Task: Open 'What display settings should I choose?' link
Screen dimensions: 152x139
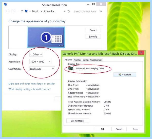Action: pyautogui.click(x=29, y=89)
